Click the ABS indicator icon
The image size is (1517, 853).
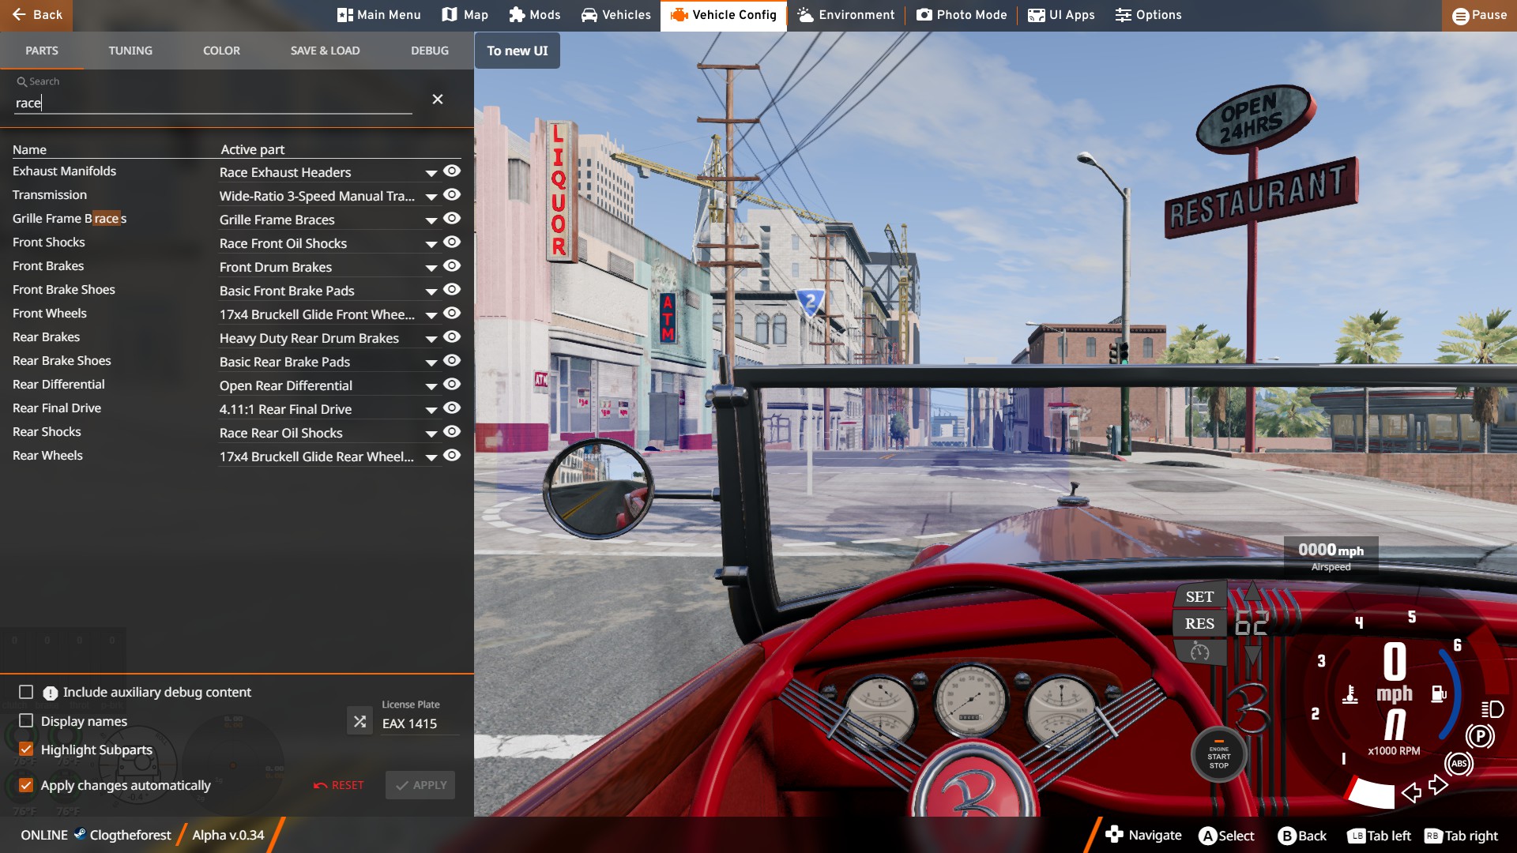point(1459,764)
